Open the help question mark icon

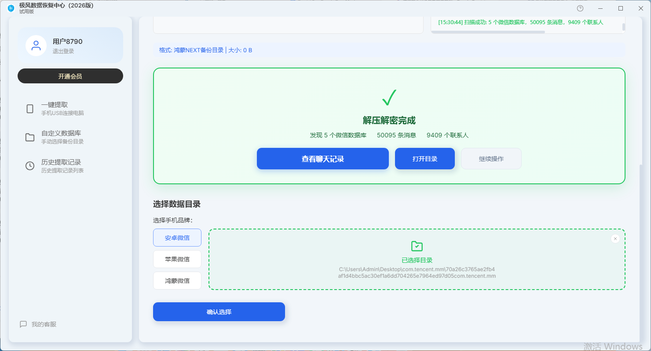[x=580, y=8]
